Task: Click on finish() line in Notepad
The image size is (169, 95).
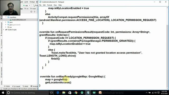Action: (x=55, y=59)
